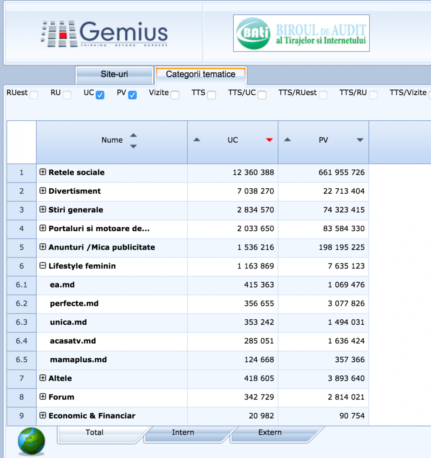This screenshot has height=458, width=431.
Task: Open the perfecte.md site row
Action: point(74,304)
